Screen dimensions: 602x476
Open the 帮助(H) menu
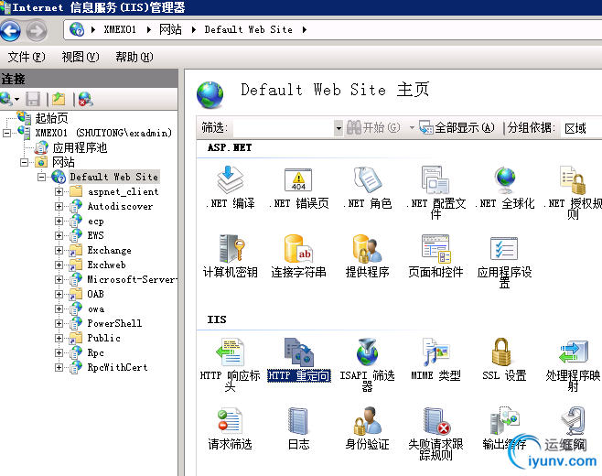tap(134, 57)
